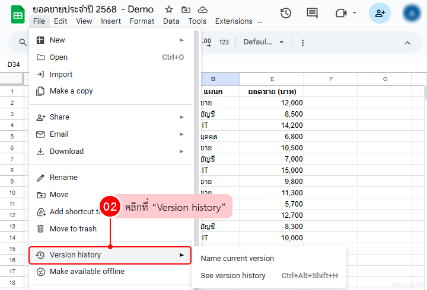Click Make a copy menu item
Screen dimensions: 427x290
click(71, 91)
